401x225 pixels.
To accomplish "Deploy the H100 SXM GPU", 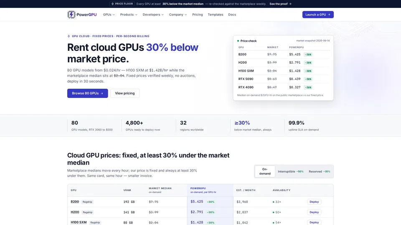I will pyautogui.click(x=314, y=222).
